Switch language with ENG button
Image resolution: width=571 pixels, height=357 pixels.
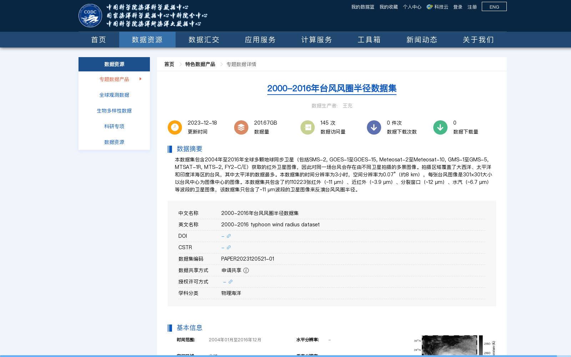click(x=494, y=7)
